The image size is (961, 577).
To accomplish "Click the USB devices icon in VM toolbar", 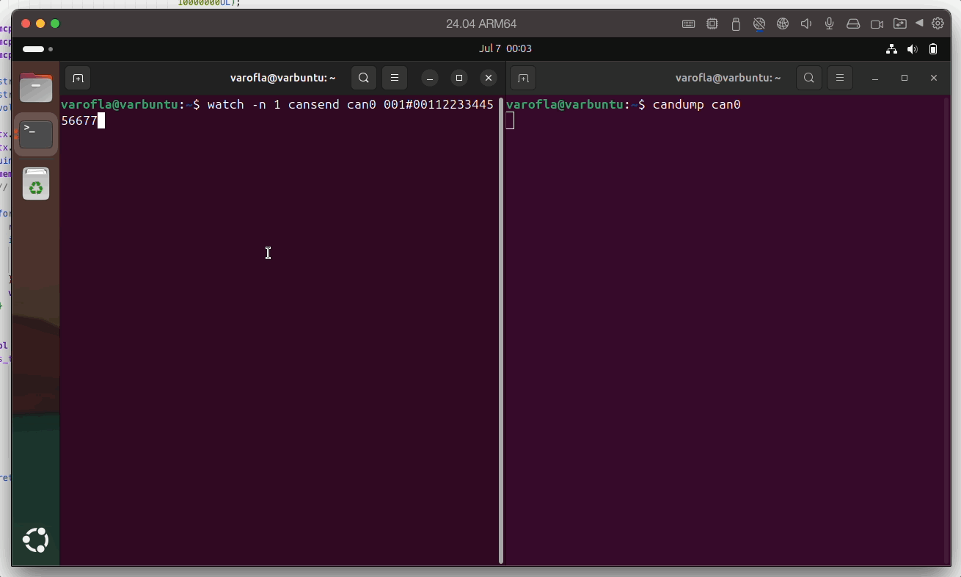I will [x=736, y=23].
